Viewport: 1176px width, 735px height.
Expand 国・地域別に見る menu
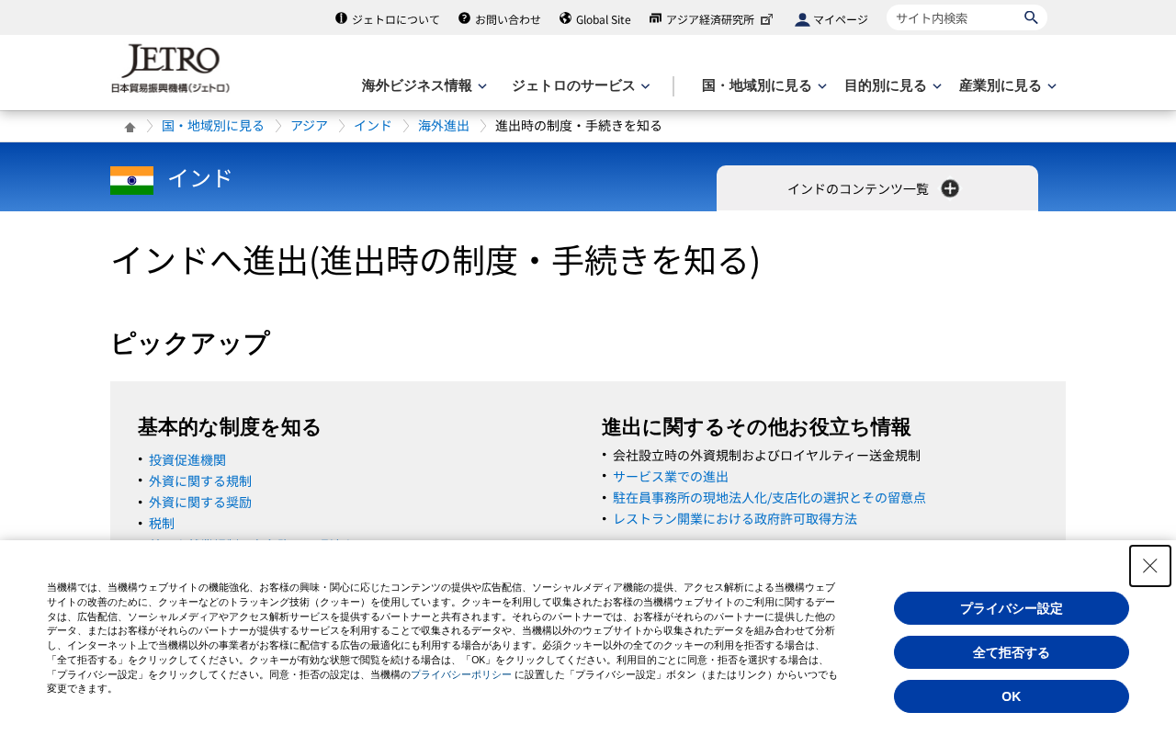(x=764, y=85)
